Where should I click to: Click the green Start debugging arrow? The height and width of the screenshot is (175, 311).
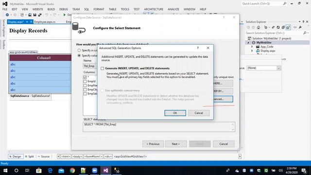point(65,15)
